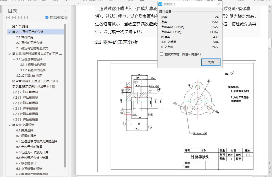Select 6.6 定位误差分析与计算 entry
This screenshot has height=177, width=272.
click(x=32, y=158)
